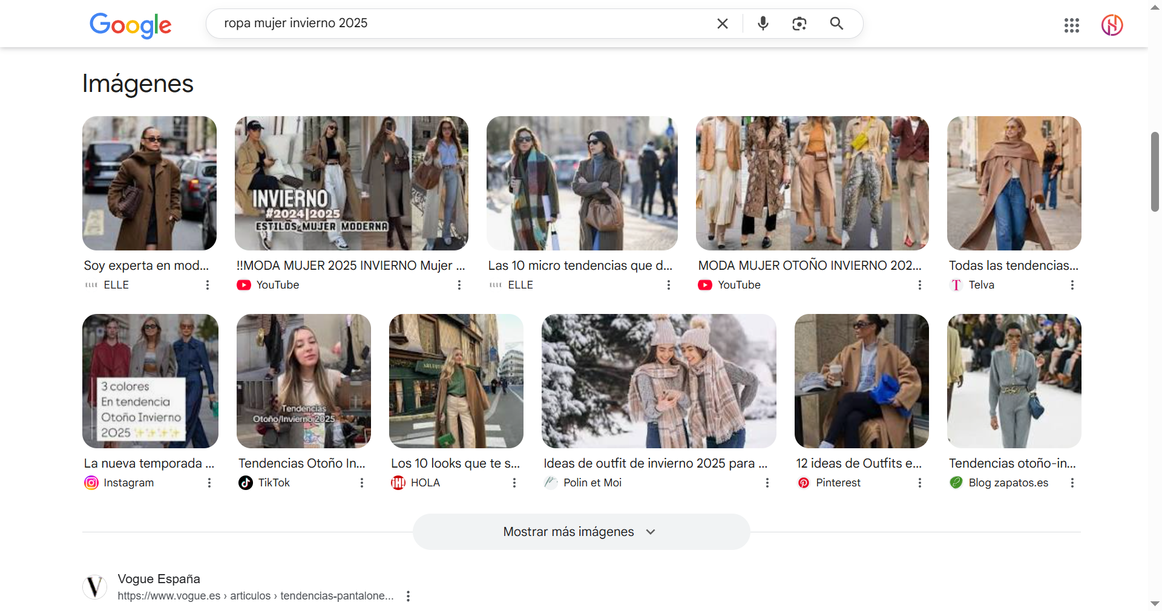Open "Tendencias otoño-in..." title link

[1013, 463]
